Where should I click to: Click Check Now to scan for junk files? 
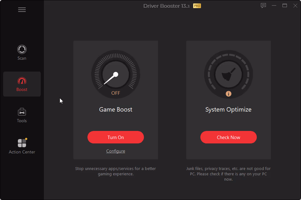[x=228, y=137]
